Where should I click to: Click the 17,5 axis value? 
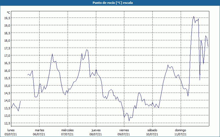point(7,48)
